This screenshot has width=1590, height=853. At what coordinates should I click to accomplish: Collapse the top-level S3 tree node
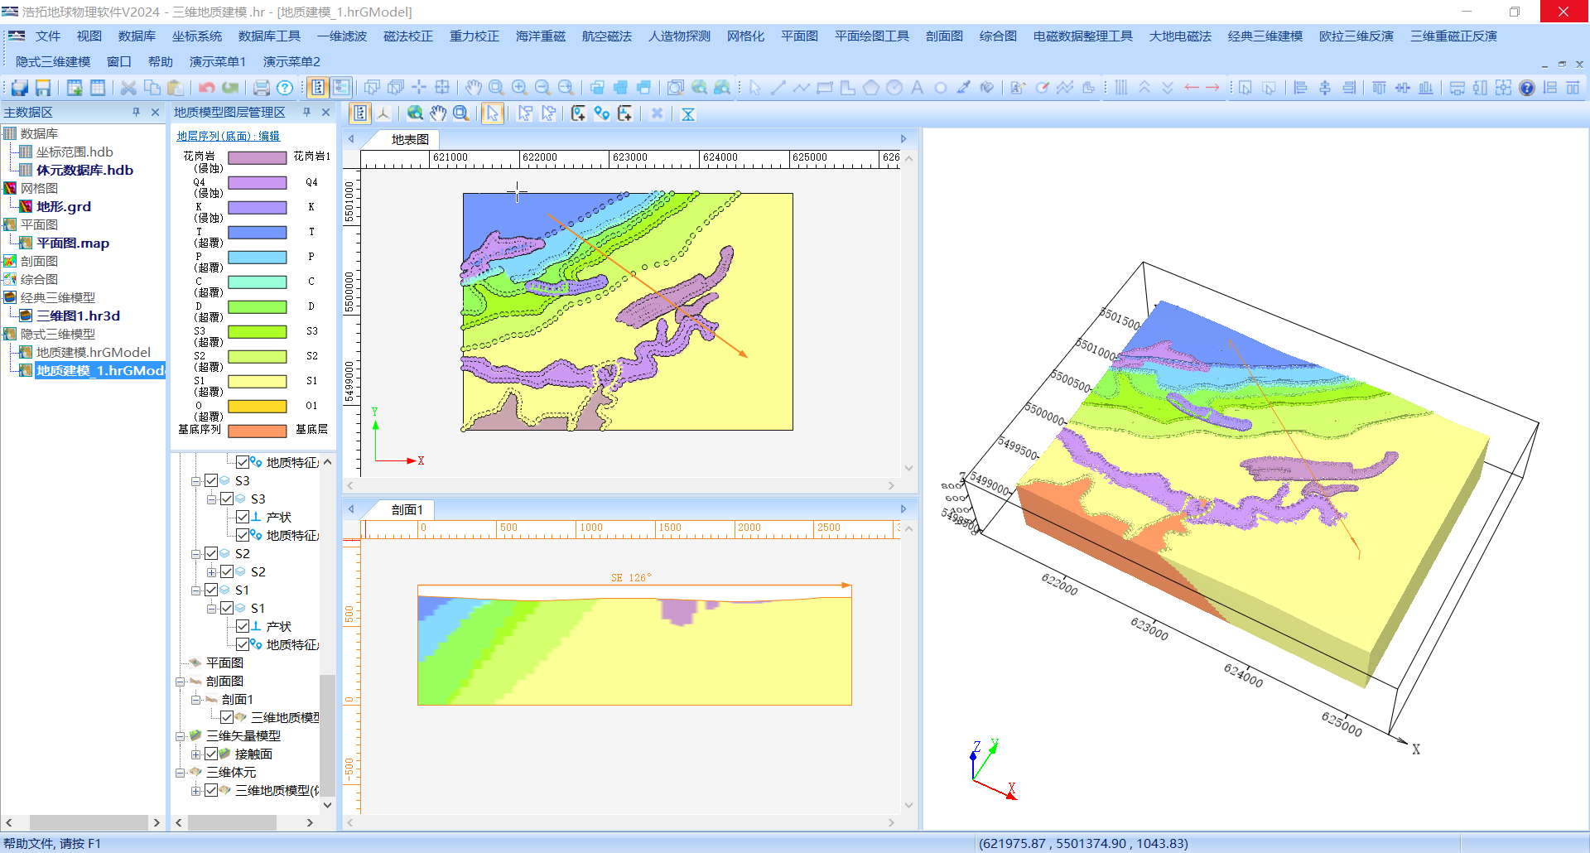tap(195, 480)
